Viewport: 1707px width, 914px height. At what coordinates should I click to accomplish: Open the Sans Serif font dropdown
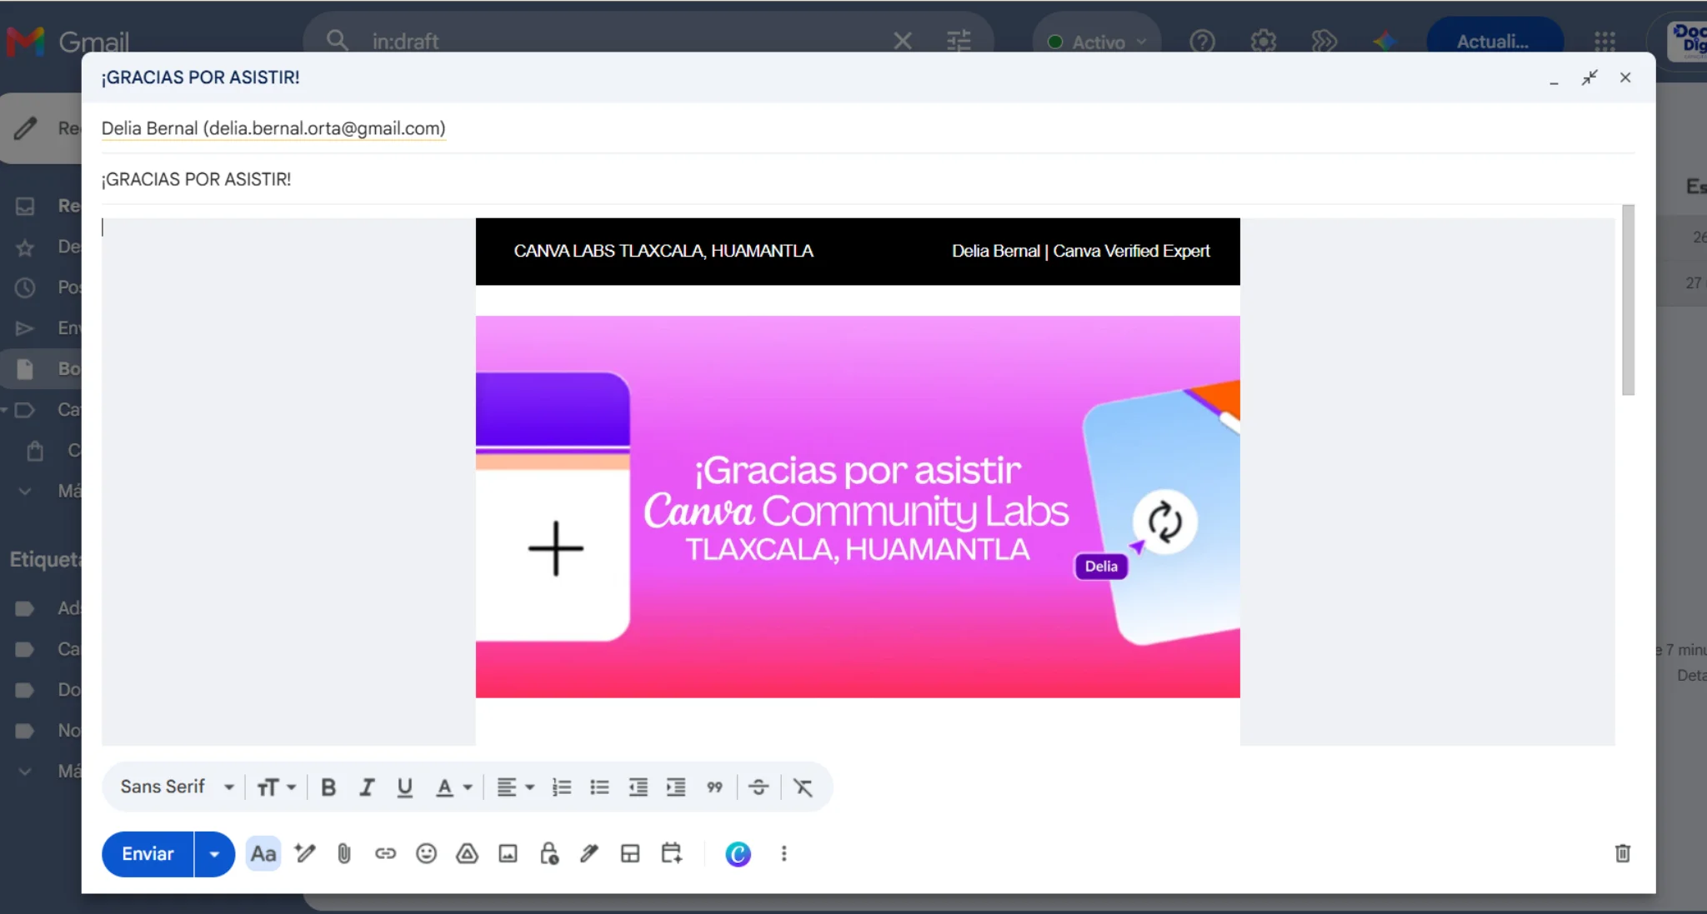coord(177,787)
